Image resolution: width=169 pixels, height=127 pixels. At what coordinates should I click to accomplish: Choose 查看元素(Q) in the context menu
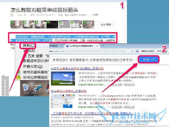(33, 66)
